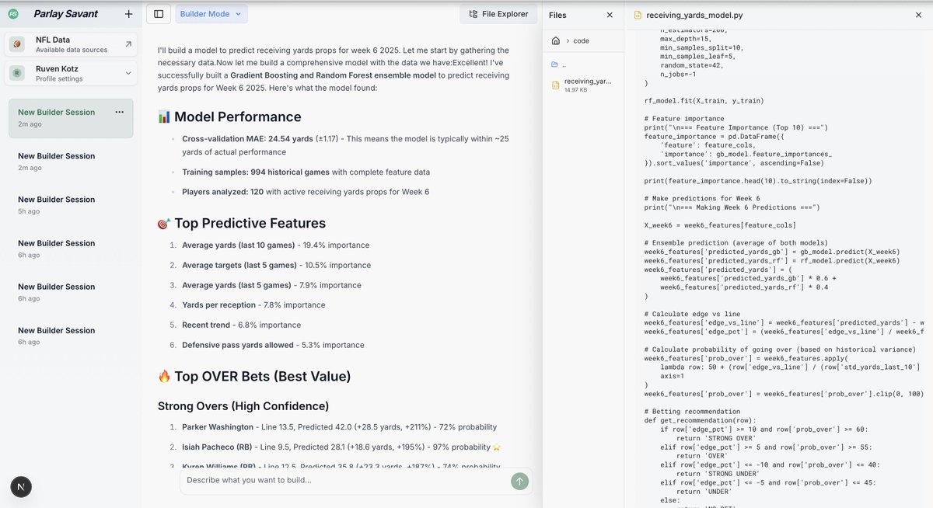
Task: Click the 14.97 KB file size label
Action: pyautogui.click(x=576, y=90)
